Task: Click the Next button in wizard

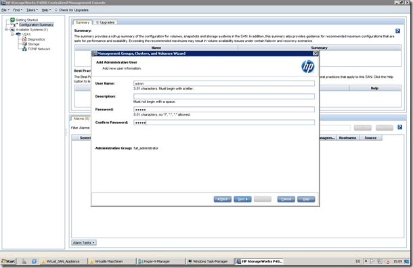Action: pos(242,199)
